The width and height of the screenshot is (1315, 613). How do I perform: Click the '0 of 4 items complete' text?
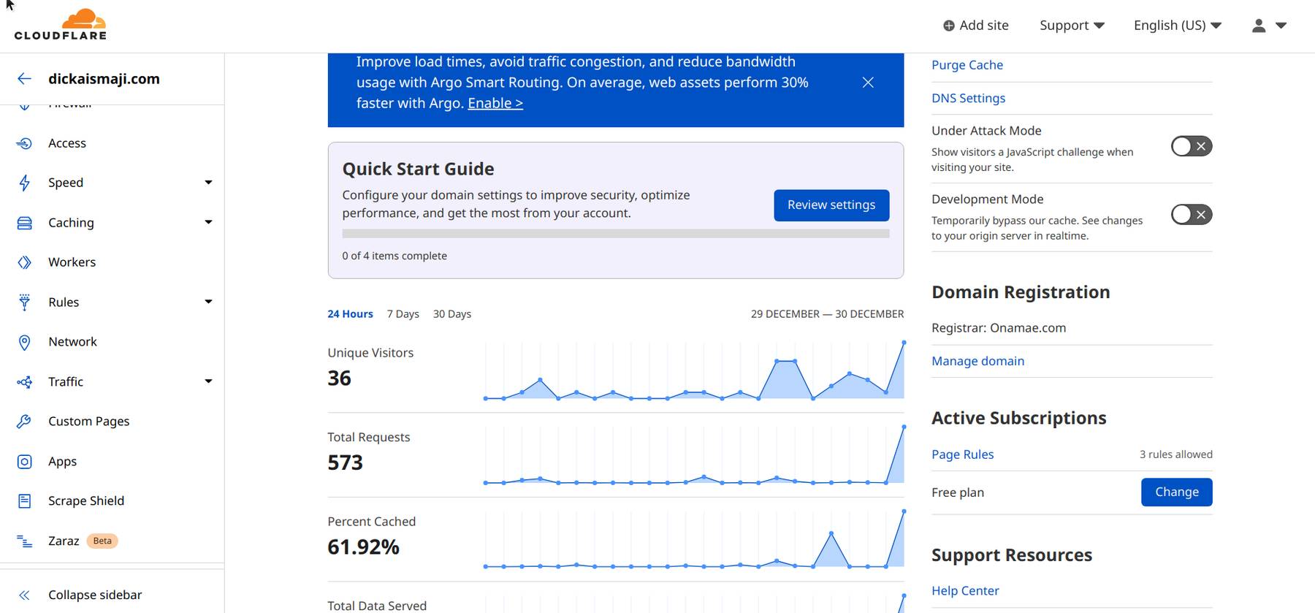394,256
